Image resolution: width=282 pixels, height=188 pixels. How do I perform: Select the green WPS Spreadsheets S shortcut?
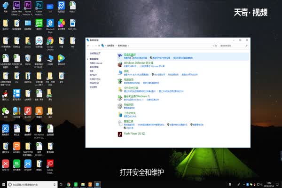tap(17, 165)
